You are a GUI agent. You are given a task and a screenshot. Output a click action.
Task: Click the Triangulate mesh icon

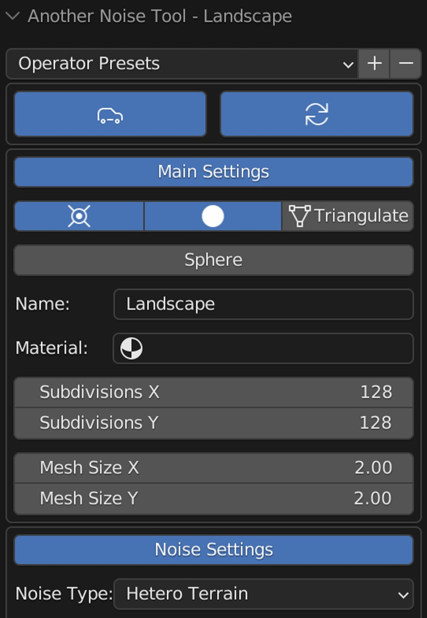click(299, 216)
